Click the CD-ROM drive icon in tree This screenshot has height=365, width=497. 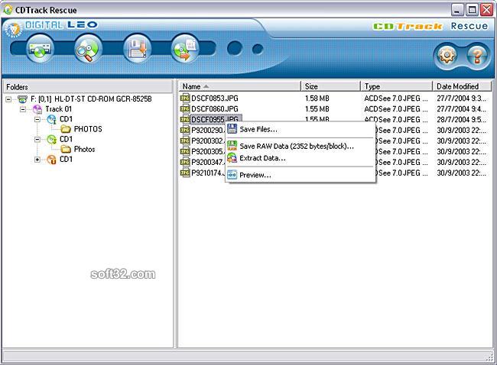22,99
